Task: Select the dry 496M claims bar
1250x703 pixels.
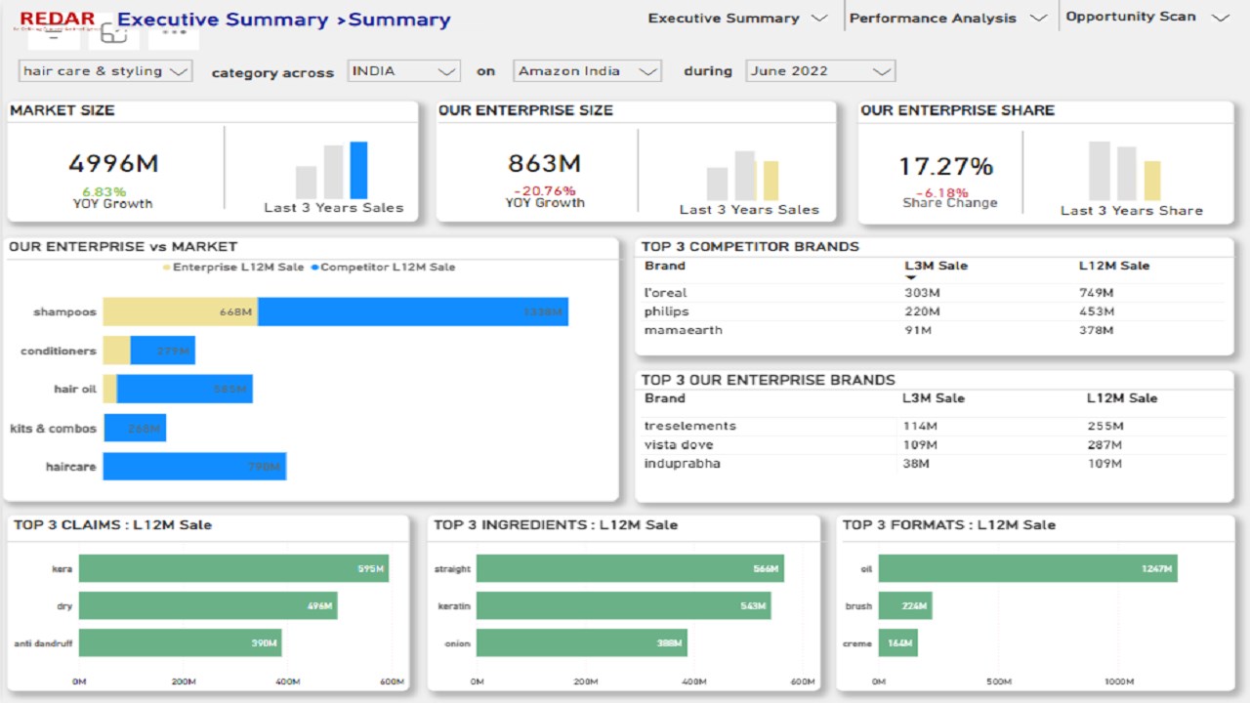Action: [208, 606]
